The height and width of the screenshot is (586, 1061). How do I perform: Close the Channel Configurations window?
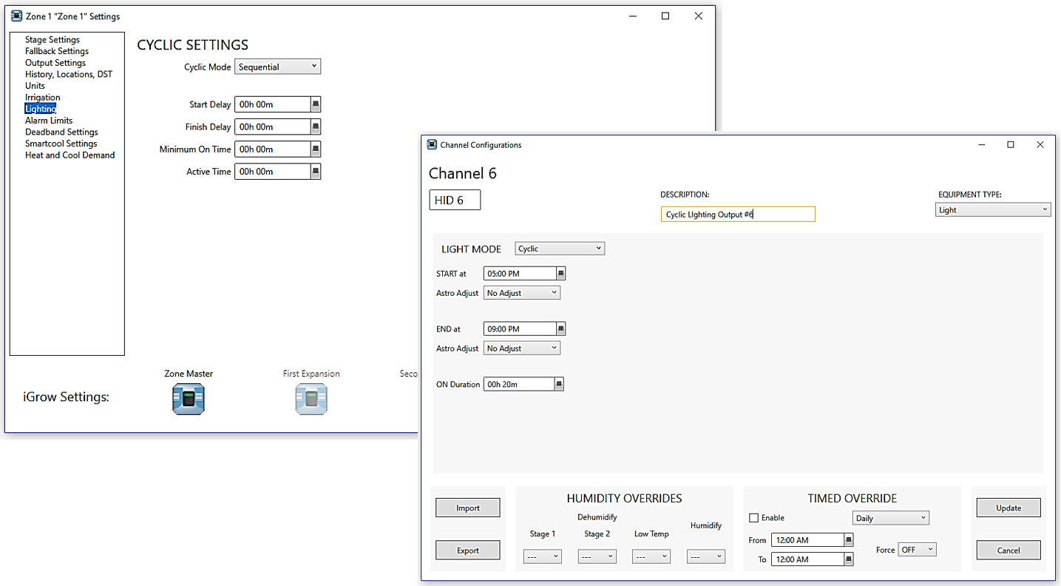[1040, 145]
